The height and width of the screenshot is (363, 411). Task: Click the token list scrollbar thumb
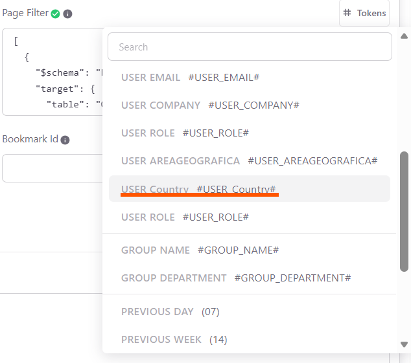[x=405, y=210]
